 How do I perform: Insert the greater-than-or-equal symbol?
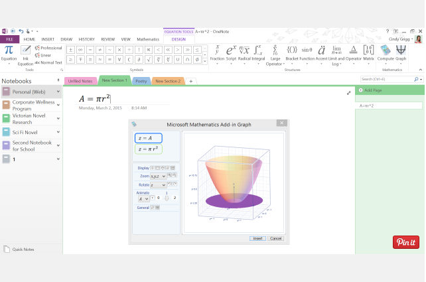coord(70,59)
